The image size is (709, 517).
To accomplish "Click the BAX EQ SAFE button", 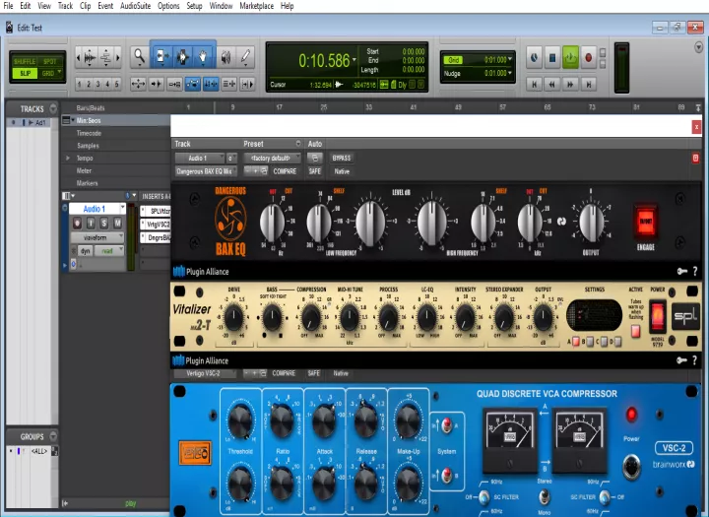I will (315, 171).
